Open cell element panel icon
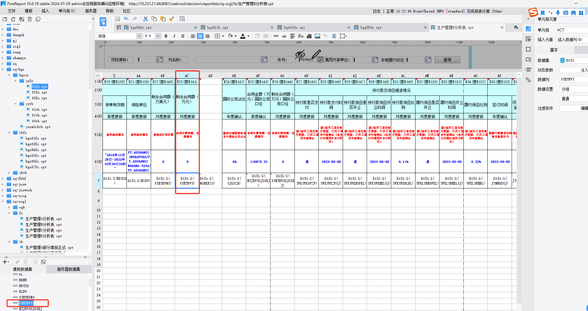Image resolution: width=588 pixels, height=311 pixels. coord(528,29)
